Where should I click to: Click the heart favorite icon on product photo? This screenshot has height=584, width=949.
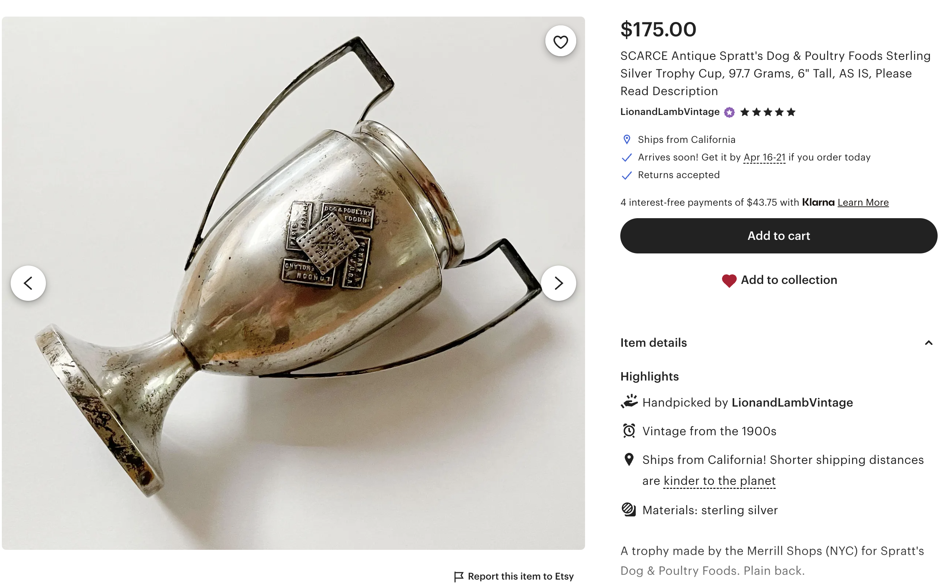pos(560,42)
